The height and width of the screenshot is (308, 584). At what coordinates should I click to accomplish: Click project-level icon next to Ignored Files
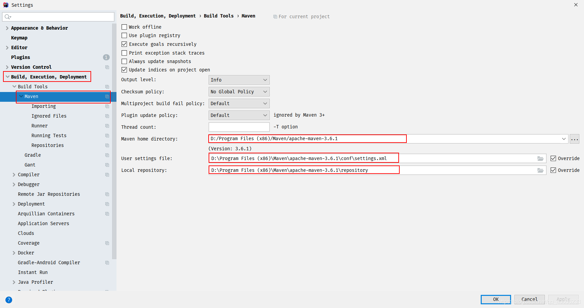click(107, 116)
